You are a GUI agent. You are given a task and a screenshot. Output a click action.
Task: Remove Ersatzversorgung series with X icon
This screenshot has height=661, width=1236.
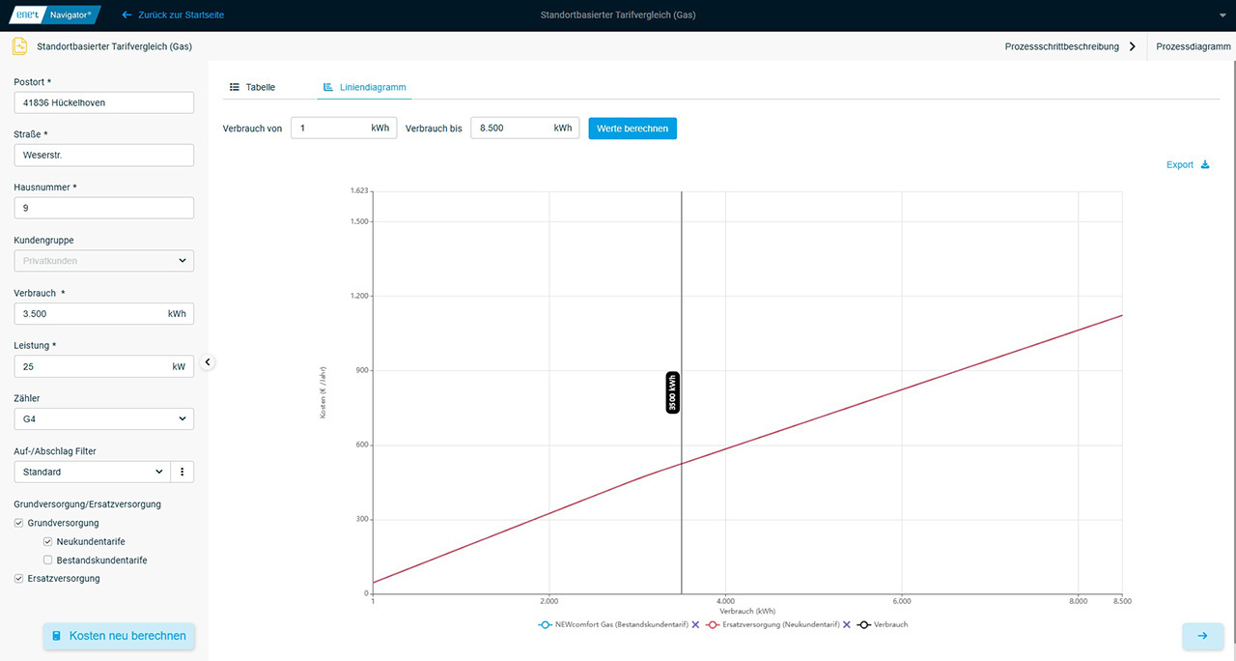pyautogui.click(x=846, y=625)
